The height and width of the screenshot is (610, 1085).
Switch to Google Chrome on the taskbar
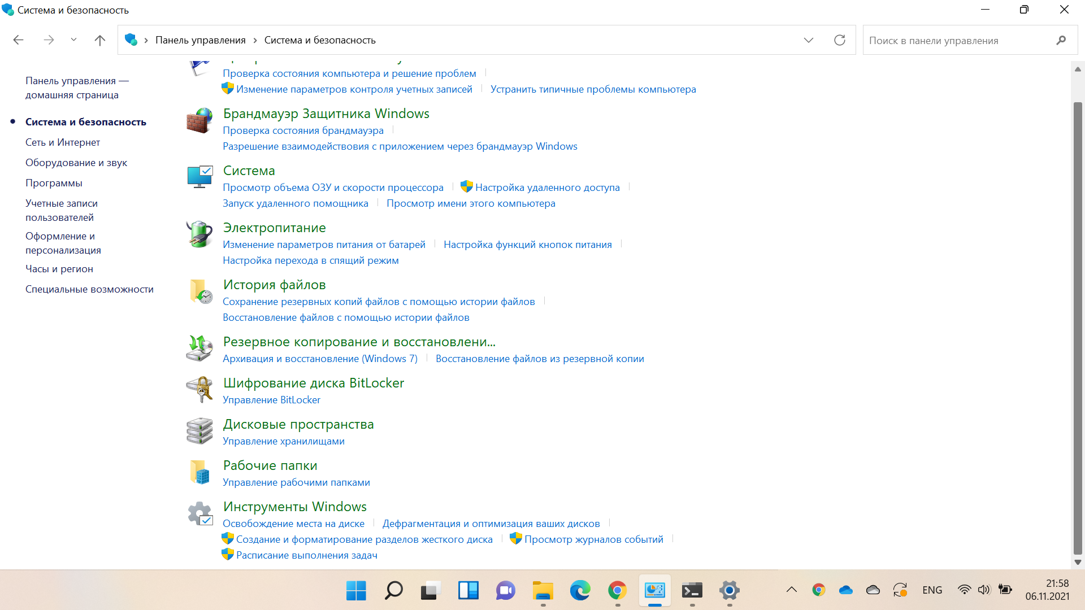617,591
